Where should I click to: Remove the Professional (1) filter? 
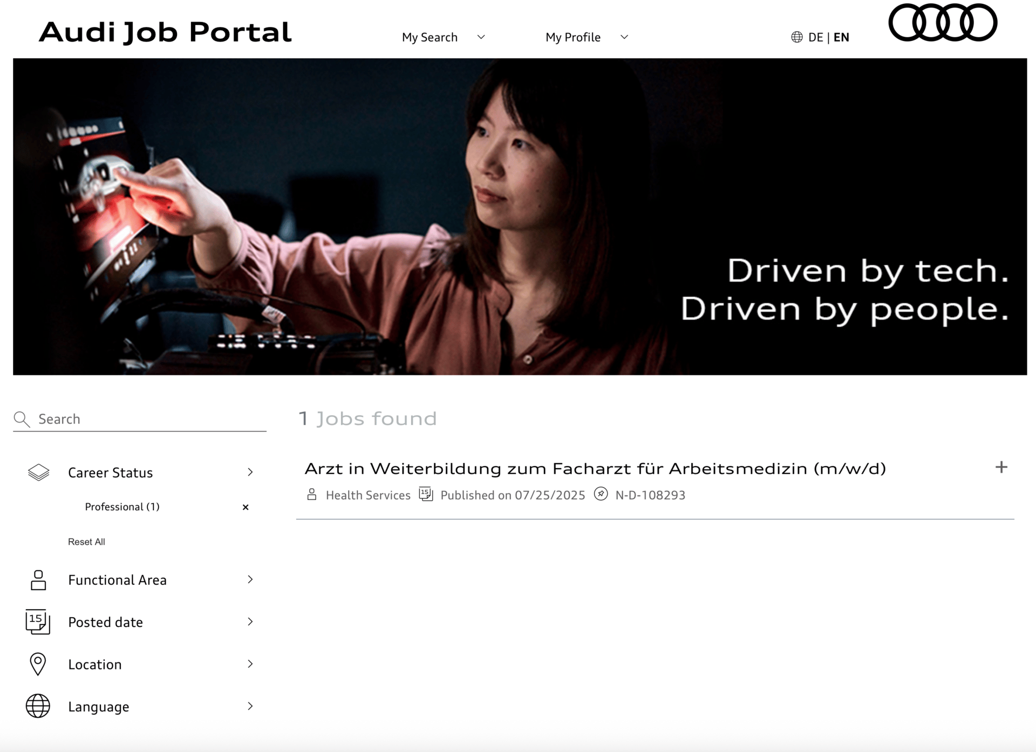point(246,507)
